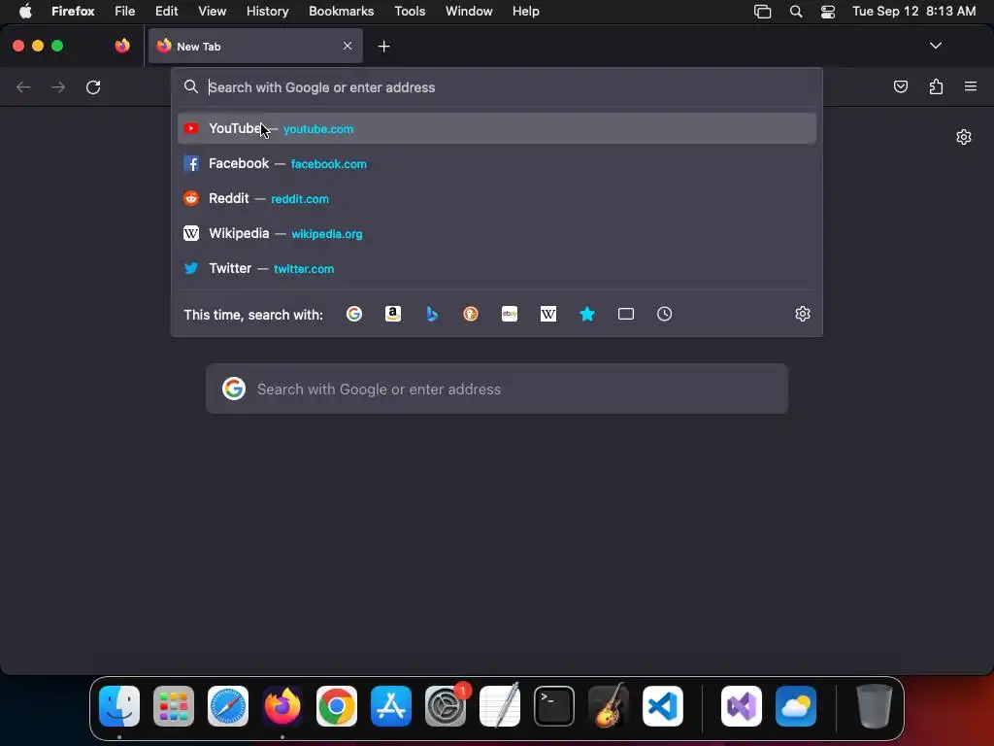
Task: Select Wikipedia one-off search icon
Action: click(548, 314)
